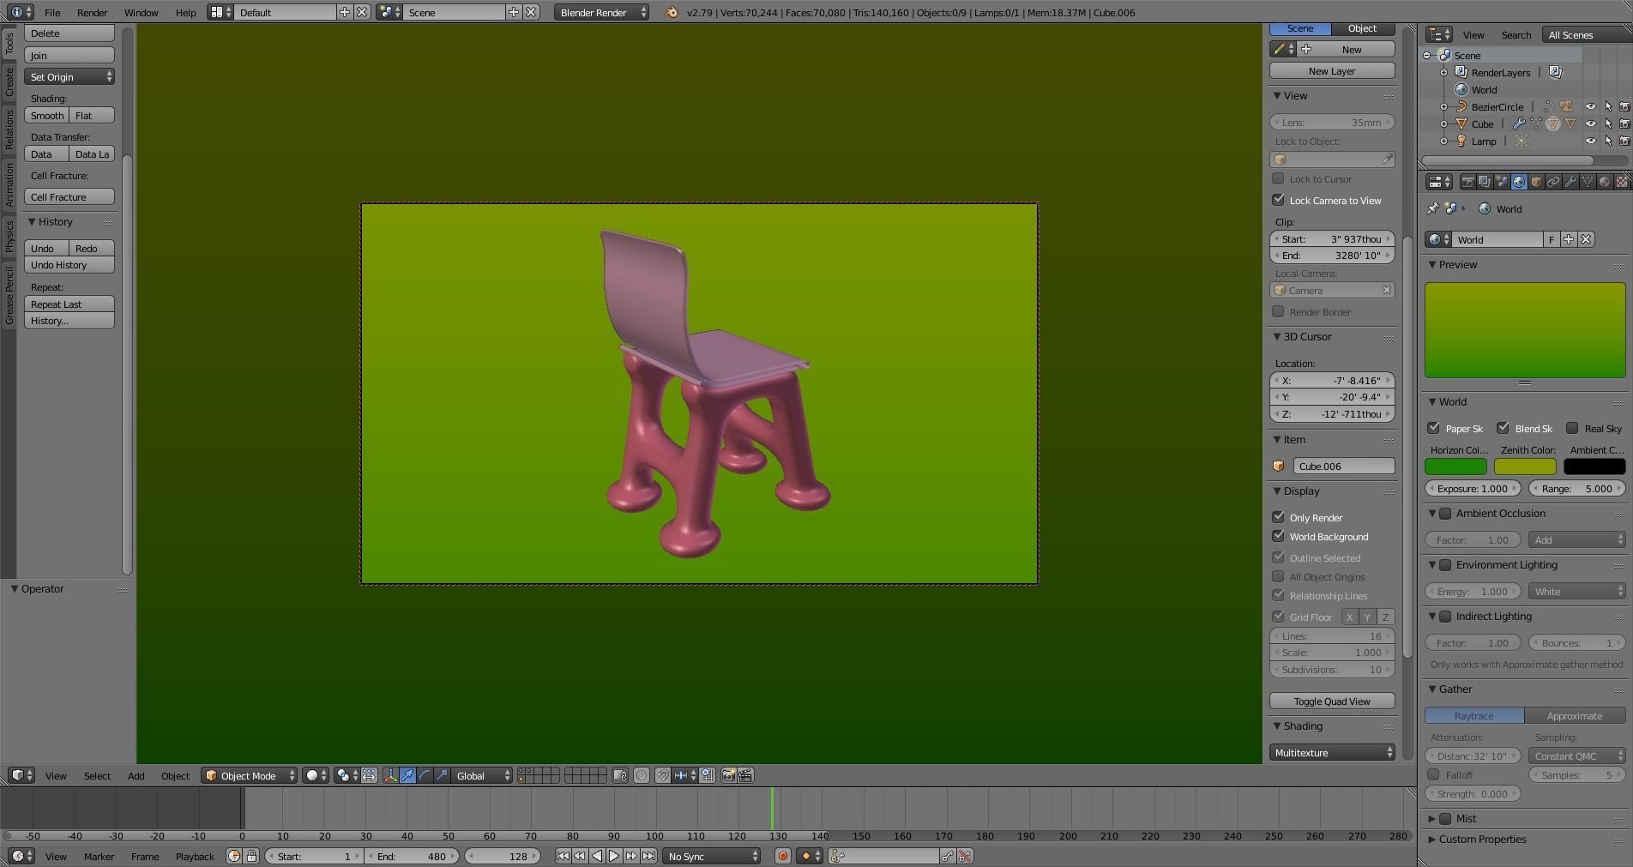Click Toggle Quad View button
Screen dimensions: 1633x867
[1332, 701]
